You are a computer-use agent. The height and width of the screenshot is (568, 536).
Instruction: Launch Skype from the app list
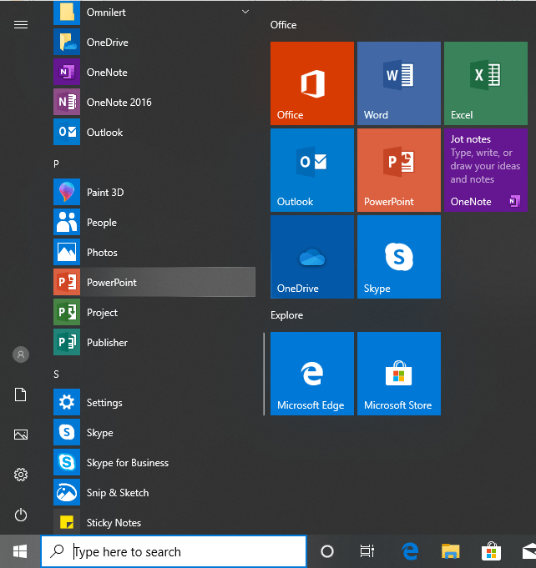point(154,433)
